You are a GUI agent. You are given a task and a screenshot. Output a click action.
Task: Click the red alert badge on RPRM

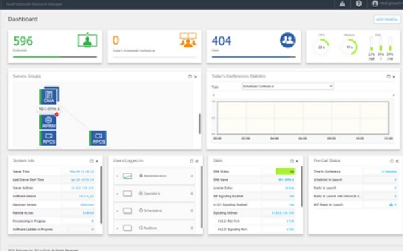[x=57, y=114]
